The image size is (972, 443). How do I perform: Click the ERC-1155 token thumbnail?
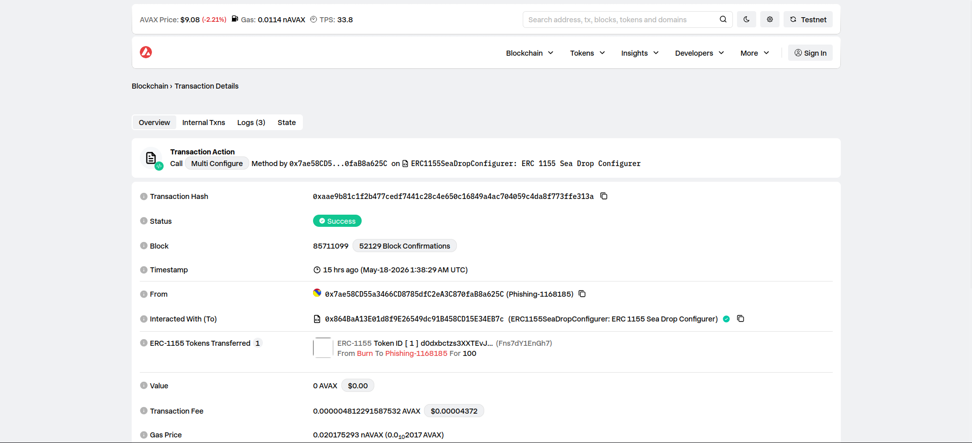(323, 348)
